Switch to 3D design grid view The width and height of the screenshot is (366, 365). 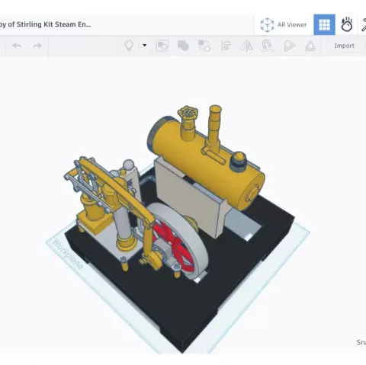pyautogui.click(x=324, y=24)
